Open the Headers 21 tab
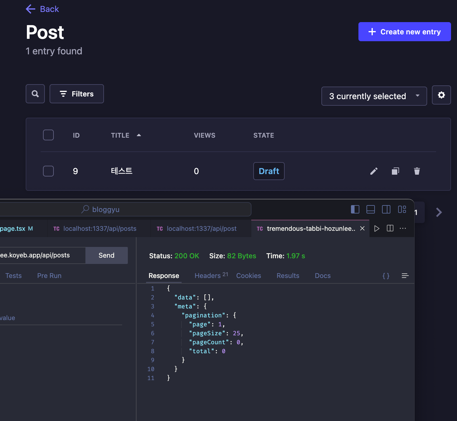The image size is (457, 421). [x=211, y=275]
